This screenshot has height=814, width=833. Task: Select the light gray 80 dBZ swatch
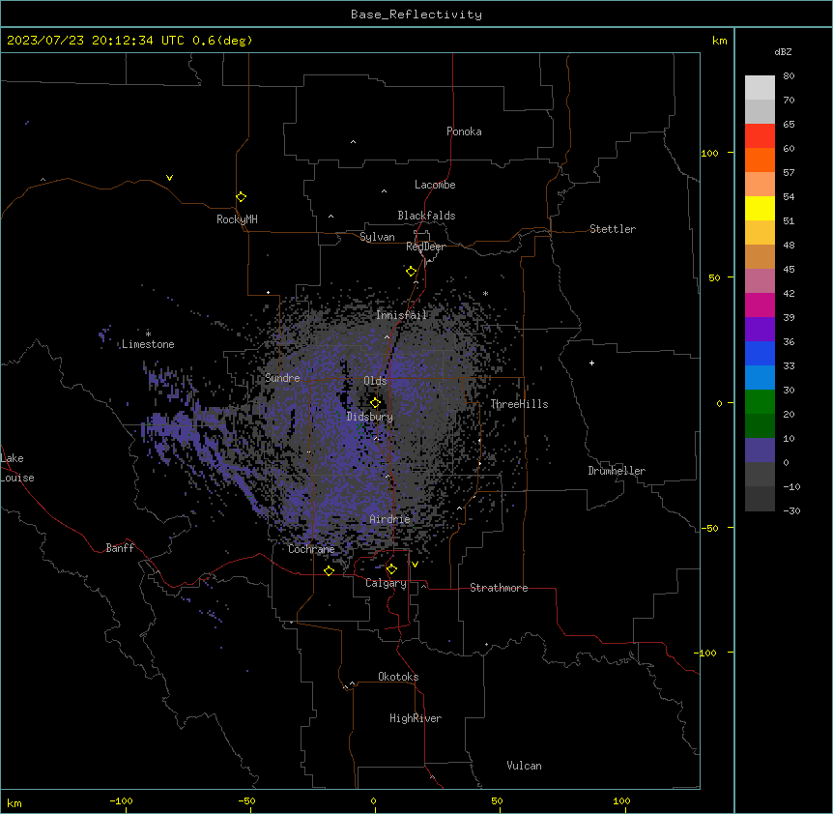tap(760, 87)
